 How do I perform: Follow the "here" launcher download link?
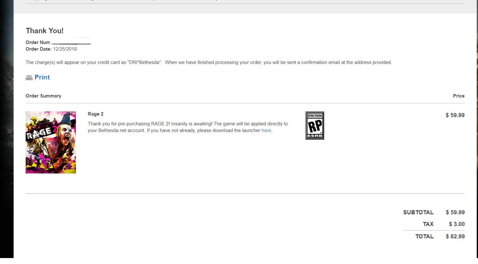(x=266, y=130)
